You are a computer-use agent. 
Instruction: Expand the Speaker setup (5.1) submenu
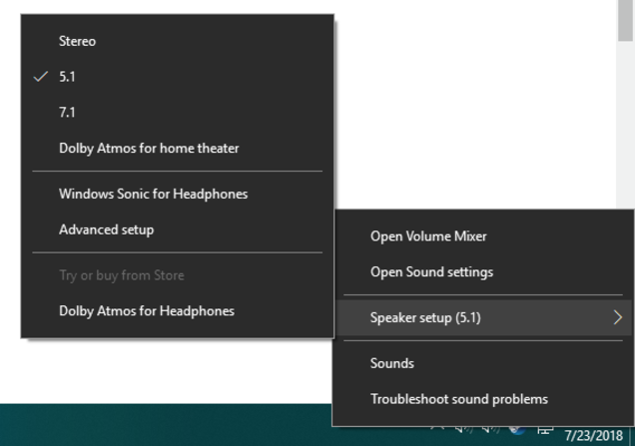tap(483, 317)
